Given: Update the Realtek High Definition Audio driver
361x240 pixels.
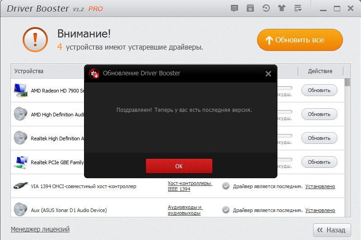Looking at the screenshot, I should [319, 138].
